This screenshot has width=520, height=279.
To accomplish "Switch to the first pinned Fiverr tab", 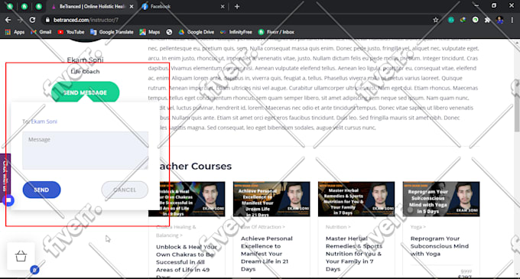I will coord(10,6).
